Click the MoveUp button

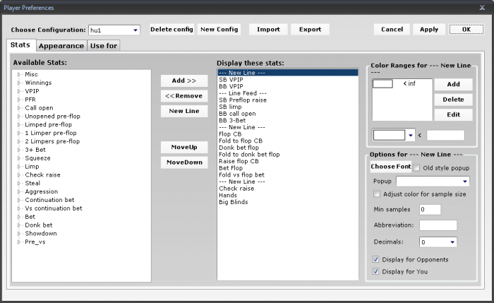point(184,147)
